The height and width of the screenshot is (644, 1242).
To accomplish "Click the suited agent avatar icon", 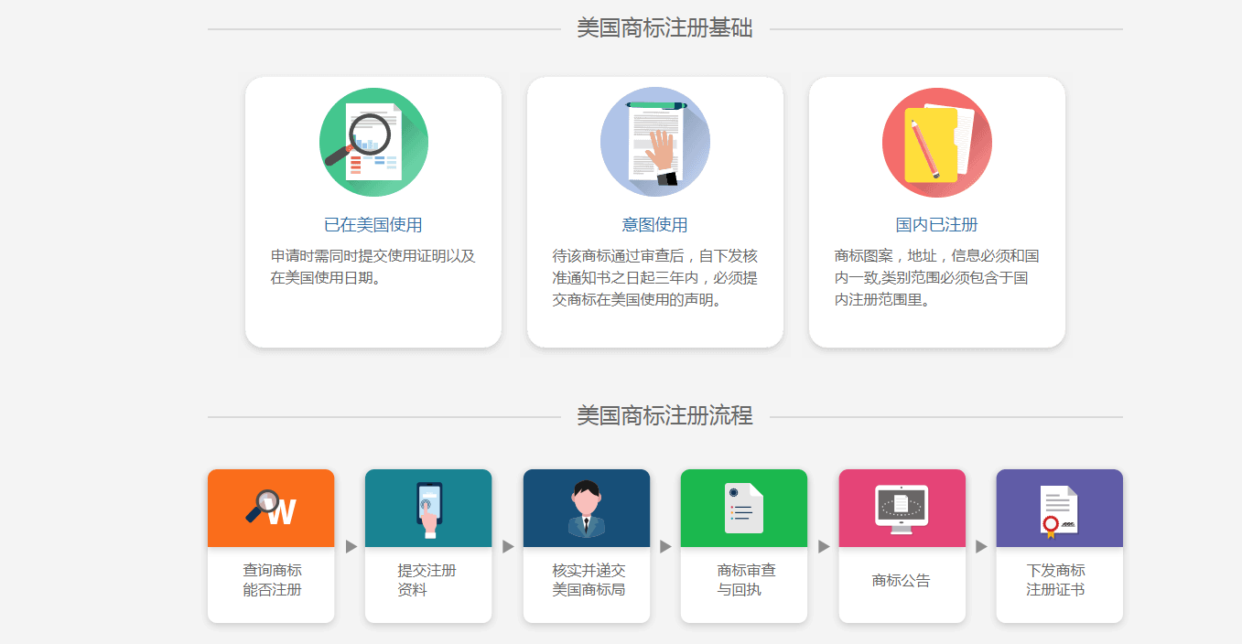I will 587,508.
